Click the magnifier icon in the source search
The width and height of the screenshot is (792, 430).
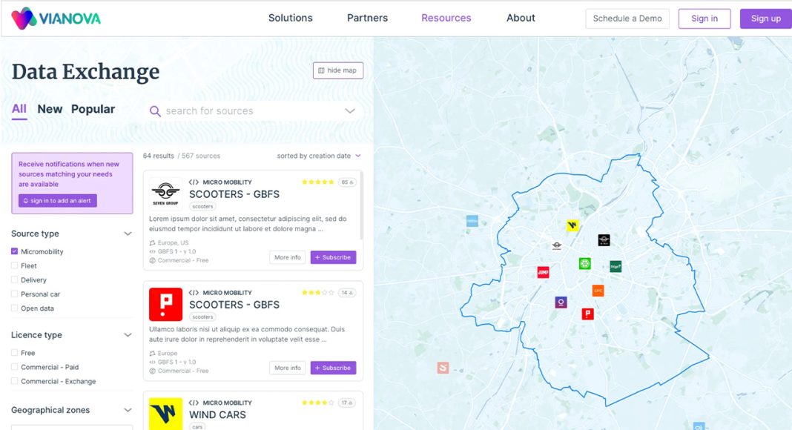(155, 111)
